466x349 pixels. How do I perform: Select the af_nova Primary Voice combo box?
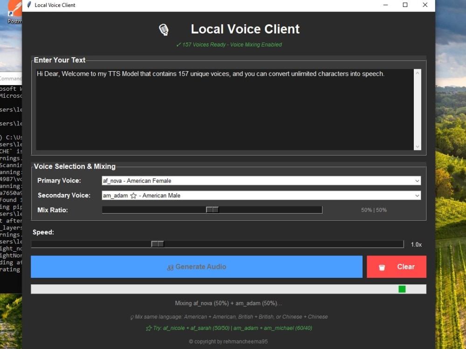pos(261,181)
